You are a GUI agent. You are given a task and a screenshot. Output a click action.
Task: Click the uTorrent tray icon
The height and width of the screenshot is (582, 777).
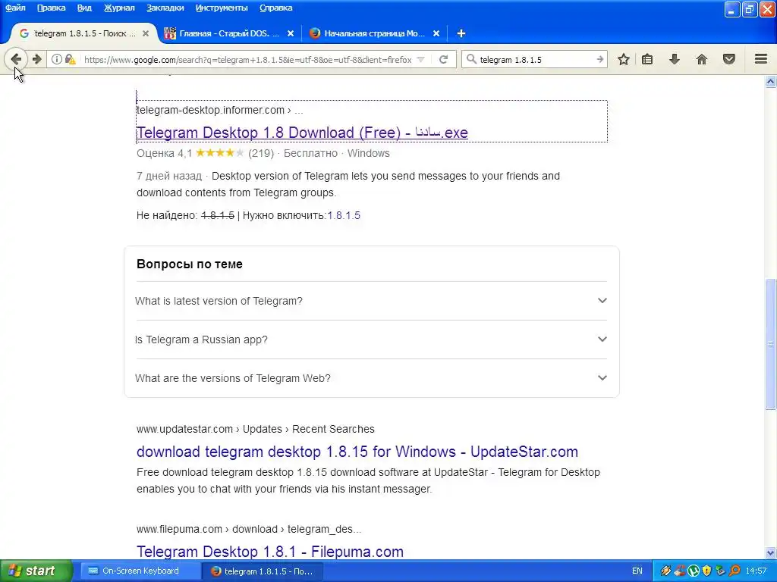(694, 571)
